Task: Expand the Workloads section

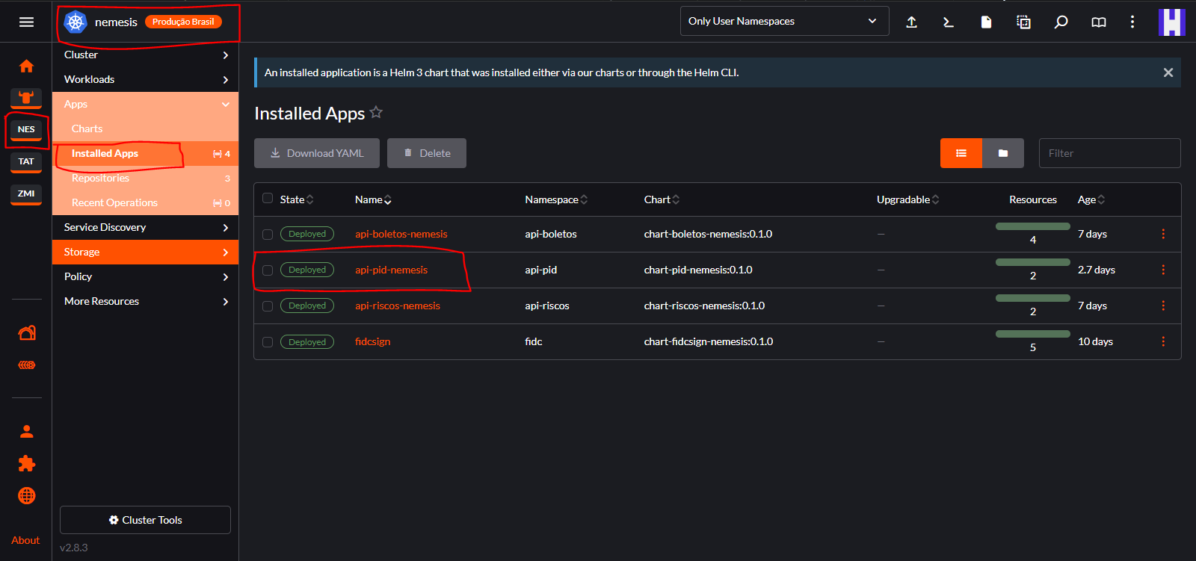Action: 145,79
